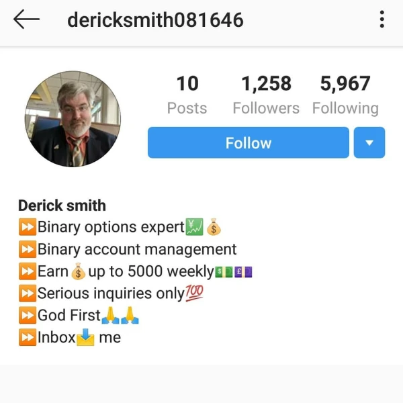Click the red 100 emoji
The image size is (403, 403).
pyautogui.click(x=194, y=293)
